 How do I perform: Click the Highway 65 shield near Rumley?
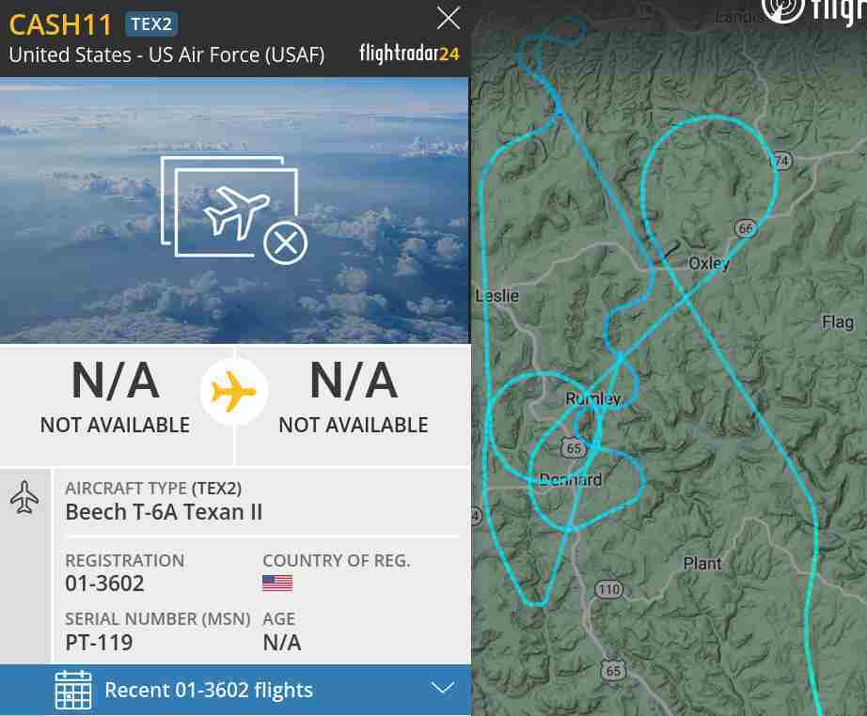tap(574, 447)
